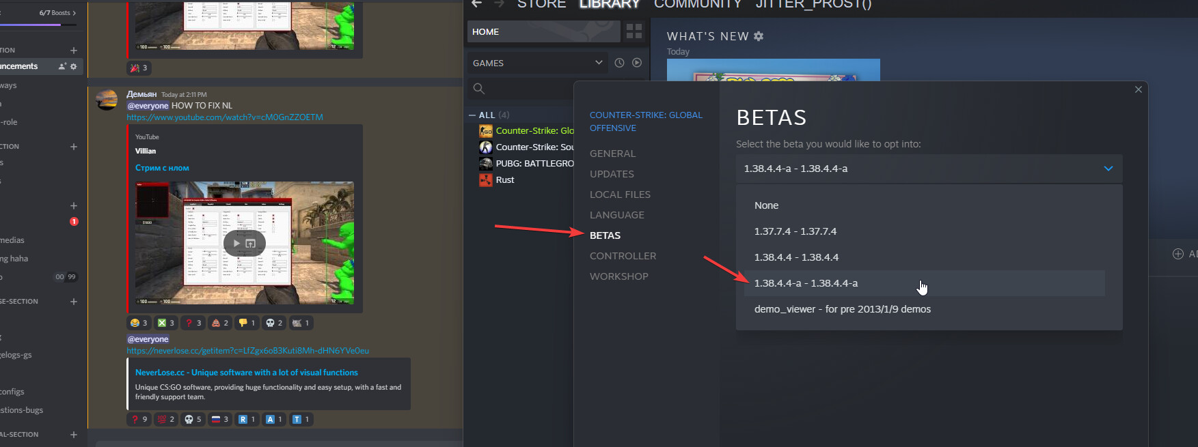
Task: Open CONTROLLER tab in properties dialog
Action: pos(623,256)
